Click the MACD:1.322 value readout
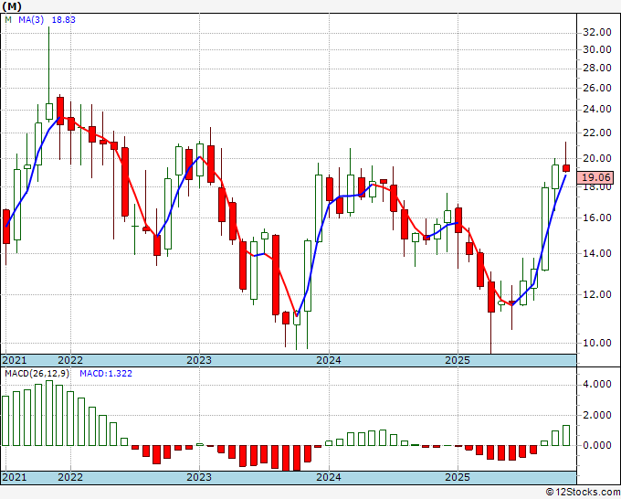621x499 pixels. click(x=106, y=374)
